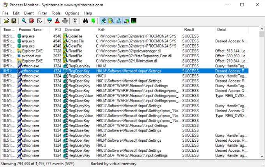
Task: Toggle Show Registry Activity button
Action: pos(103,21)
